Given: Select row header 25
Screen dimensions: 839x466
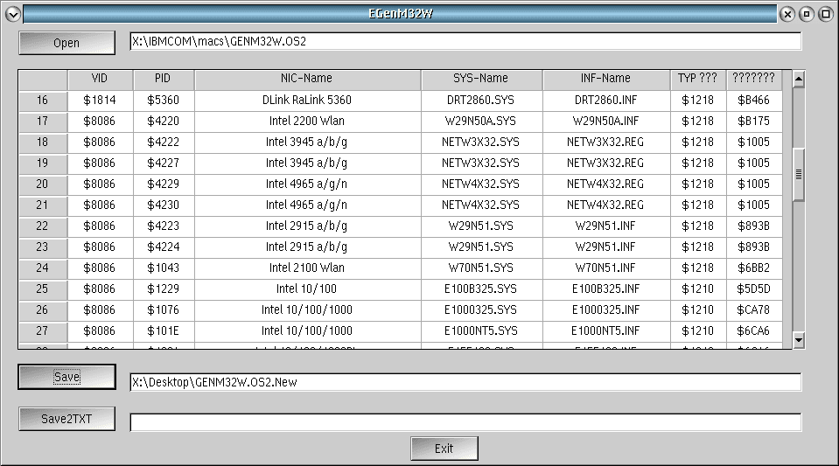Looking at the screenshot, I should [43, 289].
